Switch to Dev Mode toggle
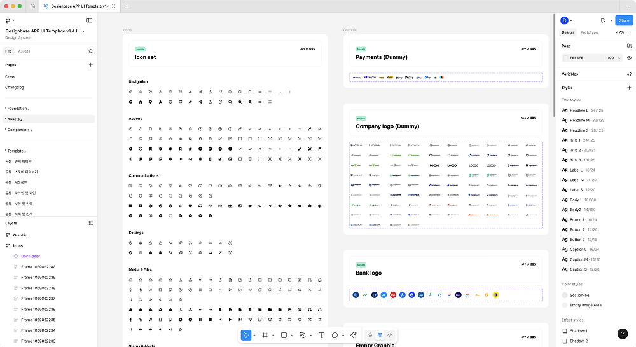The image size is (636, 347). (390, 335)
